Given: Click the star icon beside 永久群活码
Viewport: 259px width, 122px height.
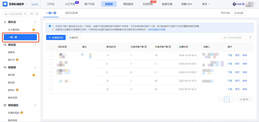Looking at the screenshot, I should (x=34, y=30).
